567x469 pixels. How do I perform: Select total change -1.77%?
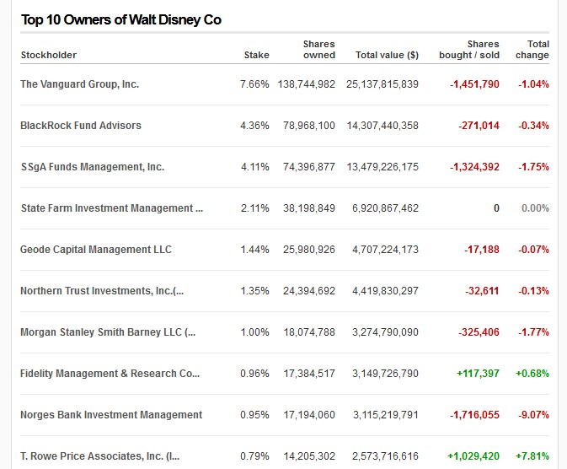(533, 332)
